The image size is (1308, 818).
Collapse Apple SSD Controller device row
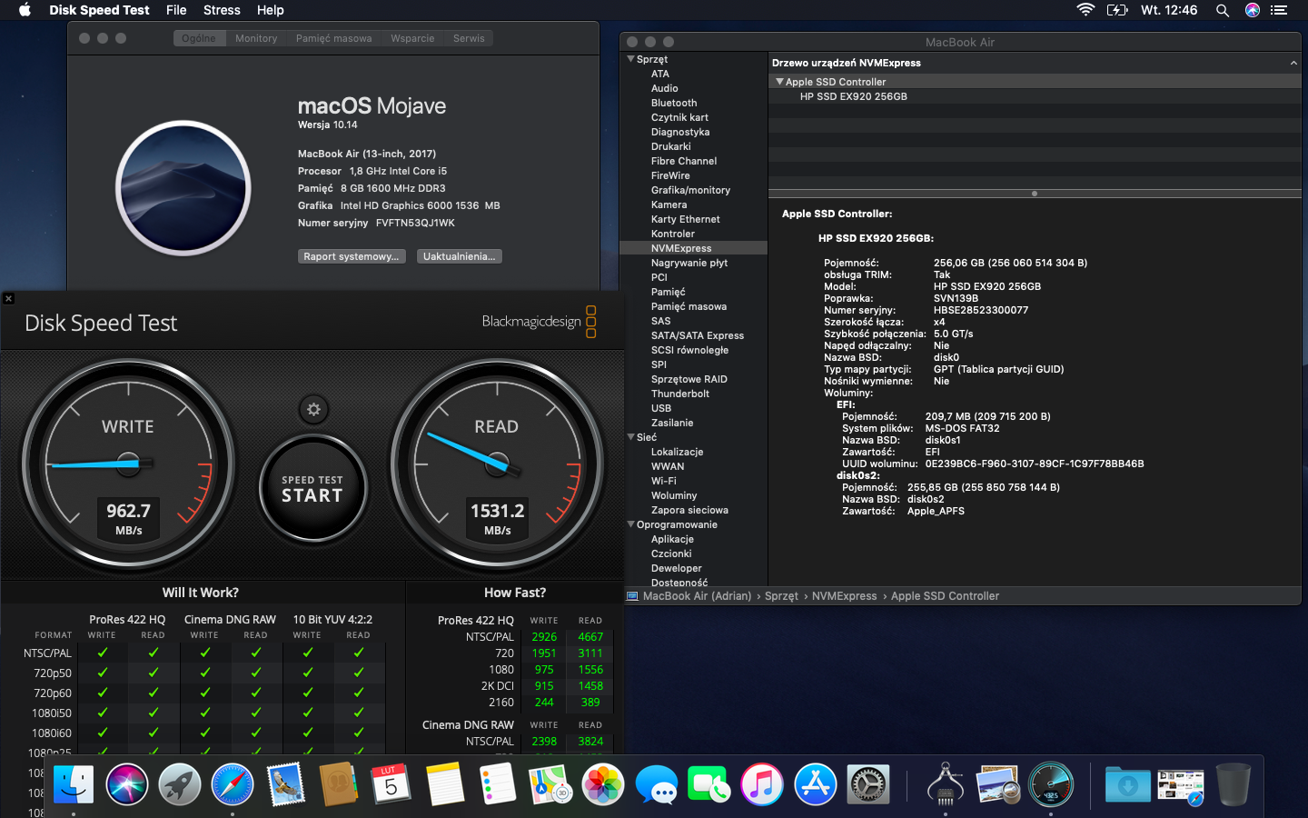click(x=779, y=82)
